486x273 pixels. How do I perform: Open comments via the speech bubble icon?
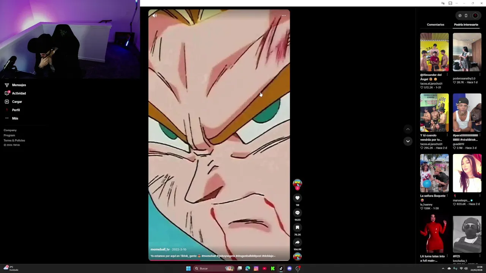click(x=297, y=213)
